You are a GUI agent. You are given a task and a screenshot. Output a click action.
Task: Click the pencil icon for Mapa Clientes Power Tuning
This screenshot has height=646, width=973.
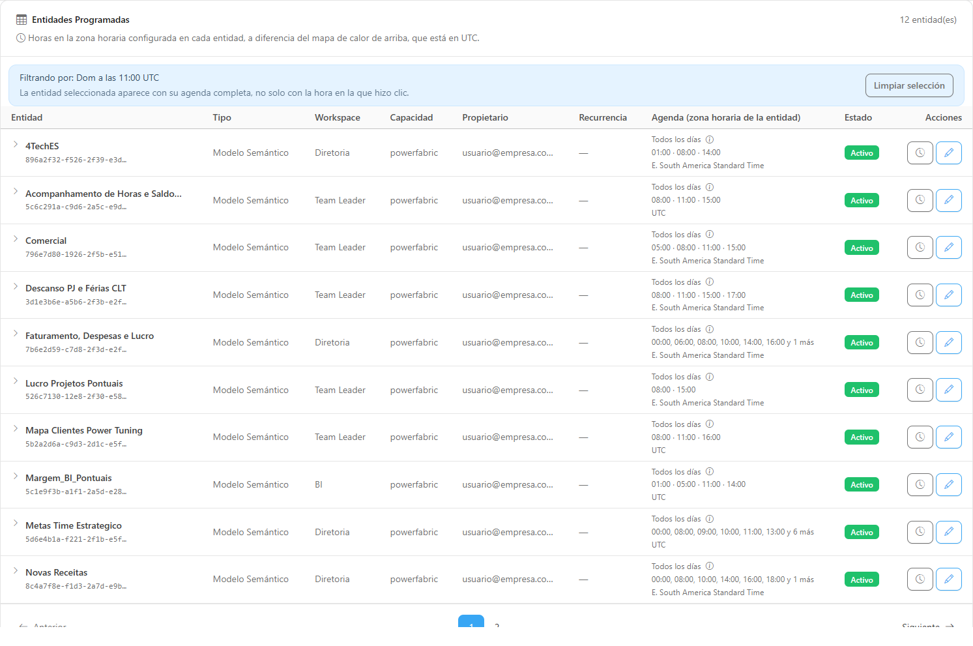pos(948,437)
